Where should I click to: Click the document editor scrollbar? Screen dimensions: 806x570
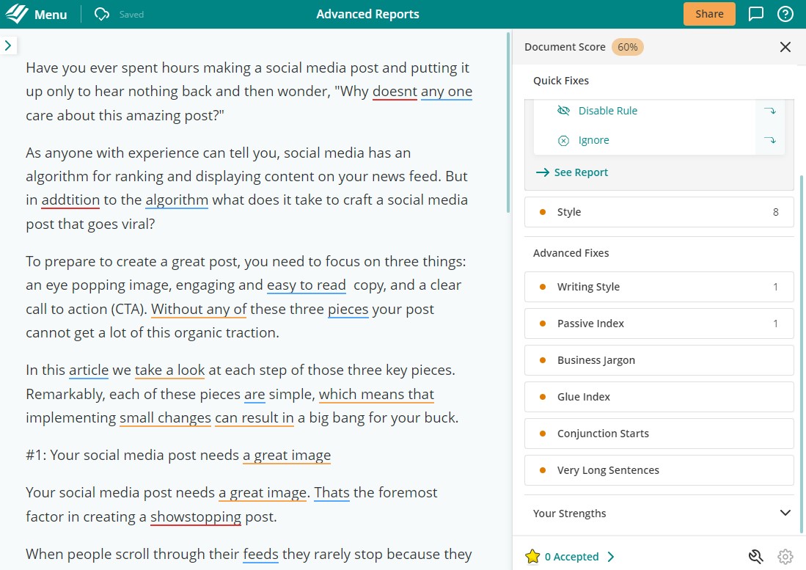(508, 123)
